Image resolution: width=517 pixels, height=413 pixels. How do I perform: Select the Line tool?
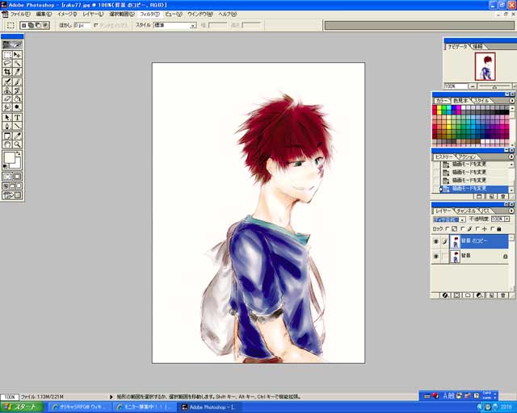pyautogui.click(x=17, y=126)
